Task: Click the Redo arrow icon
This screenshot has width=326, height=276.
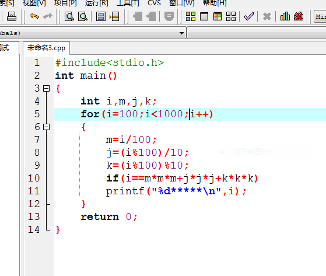Action: pos(48,16)
